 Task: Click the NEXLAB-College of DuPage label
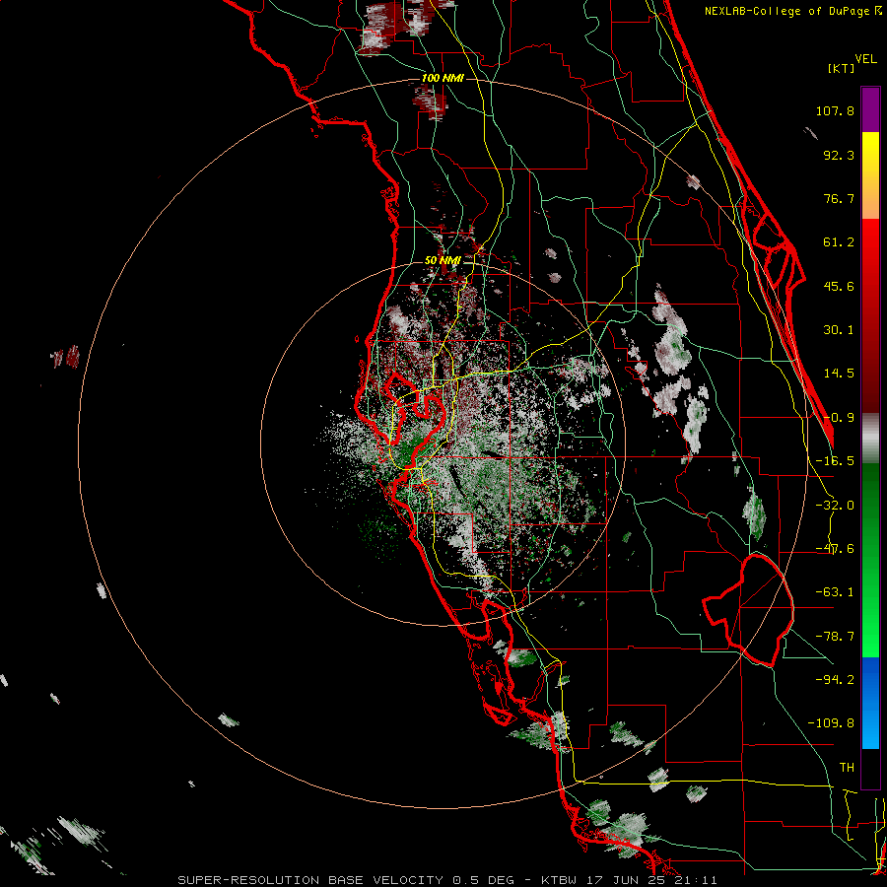pos(792,11)
